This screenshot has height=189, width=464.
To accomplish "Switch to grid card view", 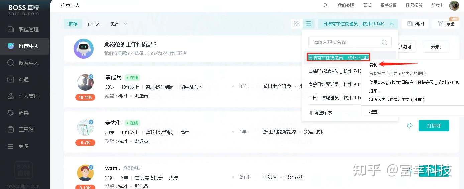I will click(297, 24).
